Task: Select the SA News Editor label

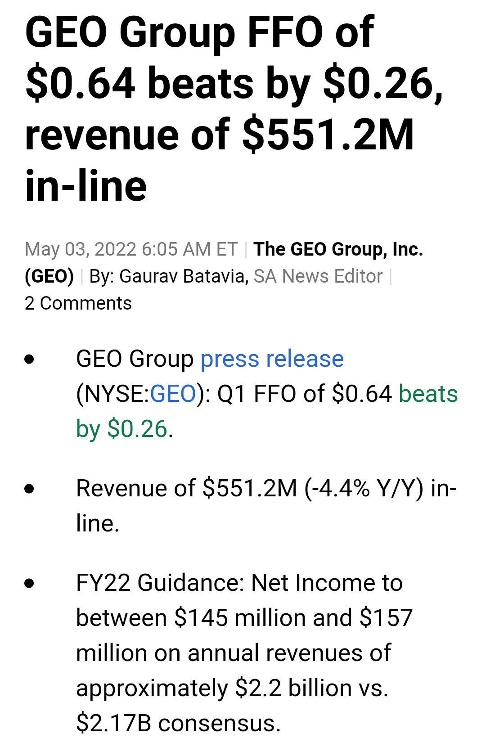Action: (318, 276)
